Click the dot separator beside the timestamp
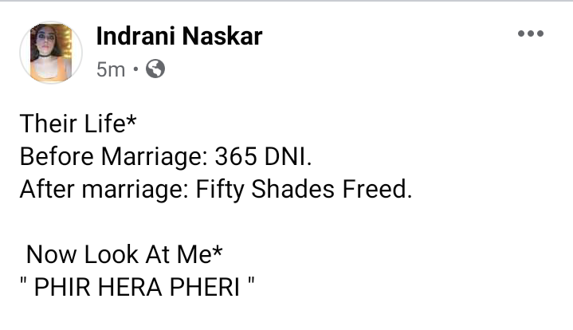This screenshot has width=573, height=330. [135, 69]
